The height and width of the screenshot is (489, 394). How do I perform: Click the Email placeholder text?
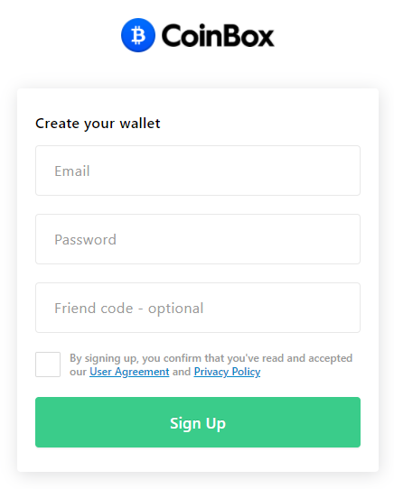(72, 171)
